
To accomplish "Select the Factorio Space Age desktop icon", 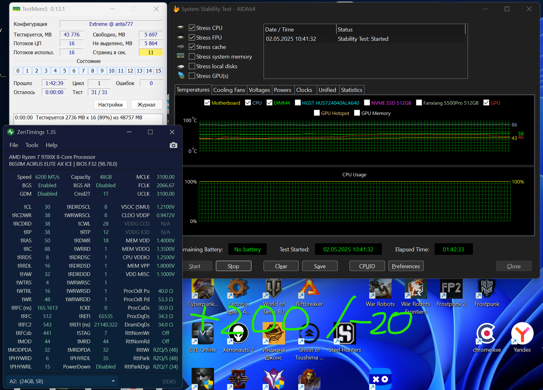I will click(238, 297).
